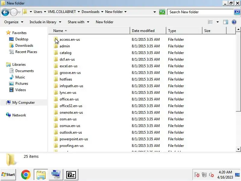Open Help with the question mark icon
241x181 pixels.
point(234,22)
